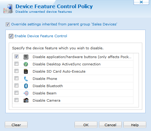Viewport: 151px width, 131px height.
Task: Click the green ActiveSync sync icon
Action: coord(26,64)
